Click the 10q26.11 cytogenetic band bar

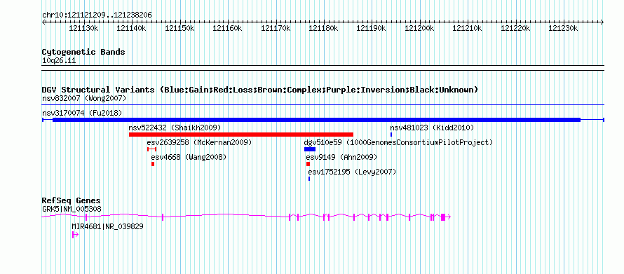tap(323, 67)
